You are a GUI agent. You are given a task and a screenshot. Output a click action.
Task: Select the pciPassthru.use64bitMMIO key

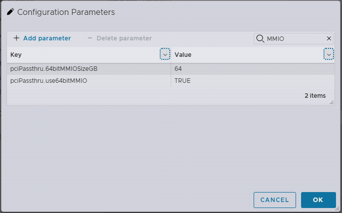[48, 80]
